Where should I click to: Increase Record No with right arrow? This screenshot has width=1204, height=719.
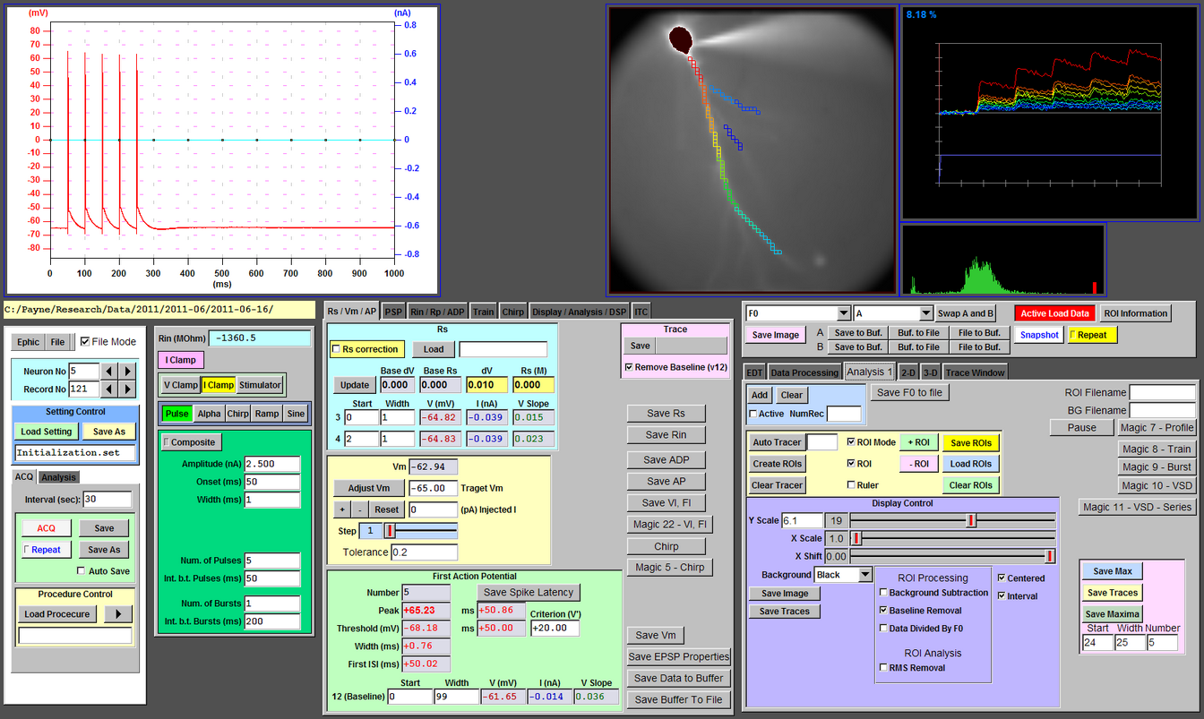pyautogui.click(x=127, y=389)
